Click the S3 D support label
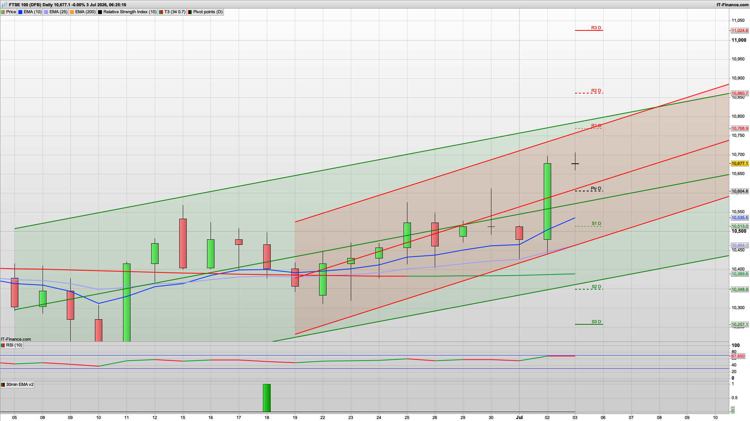This screenshot has height=421, width=750. click(x=596, y=322)
